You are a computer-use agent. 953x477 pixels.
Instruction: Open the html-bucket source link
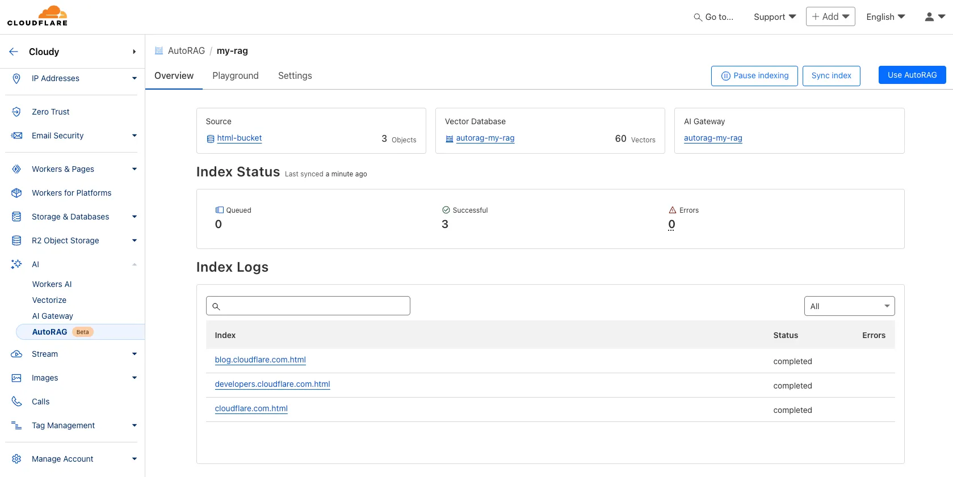[x=239, y=138]
